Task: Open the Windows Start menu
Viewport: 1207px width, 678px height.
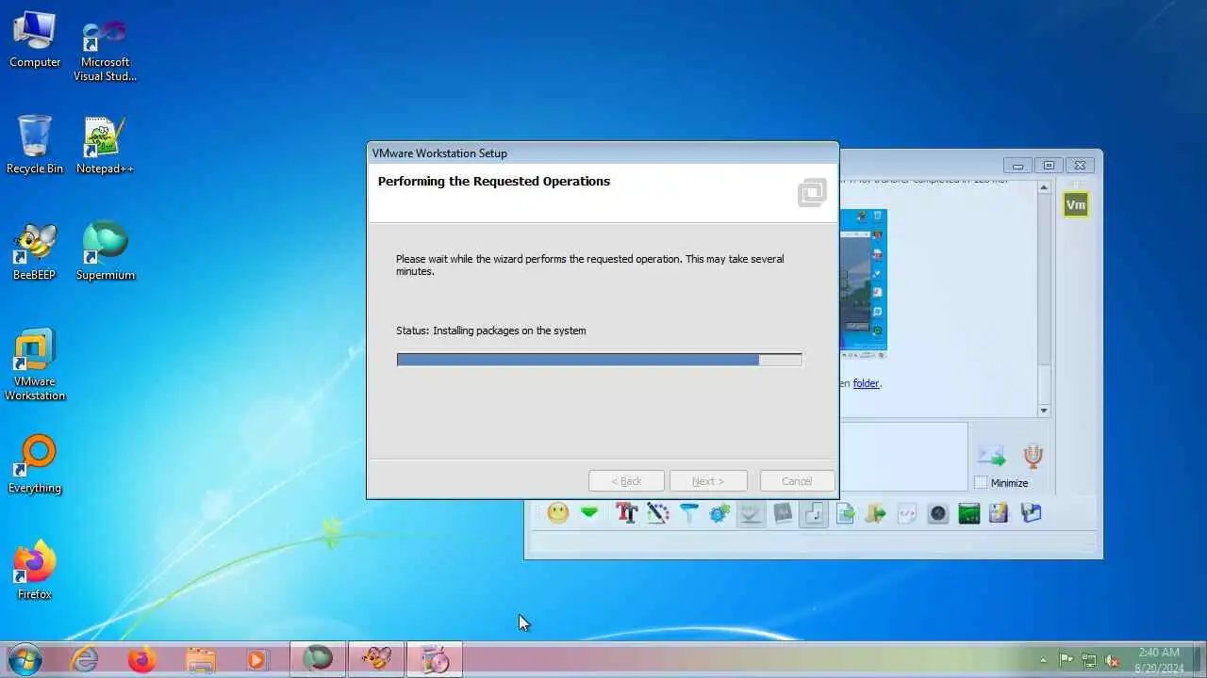Action: [x=25, y=659]
